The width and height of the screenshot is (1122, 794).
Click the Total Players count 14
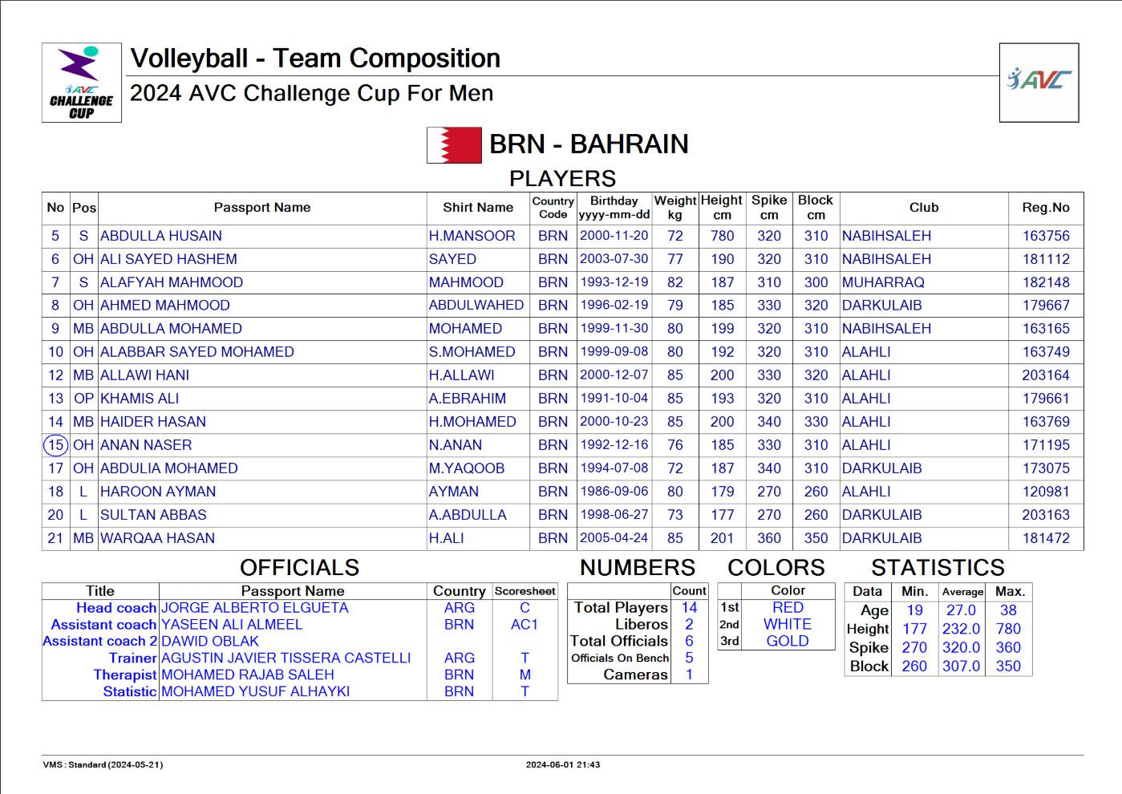point(689,608)
